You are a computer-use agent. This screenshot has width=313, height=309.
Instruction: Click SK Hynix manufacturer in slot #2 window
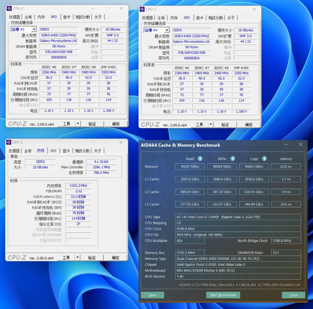[59, 46]
